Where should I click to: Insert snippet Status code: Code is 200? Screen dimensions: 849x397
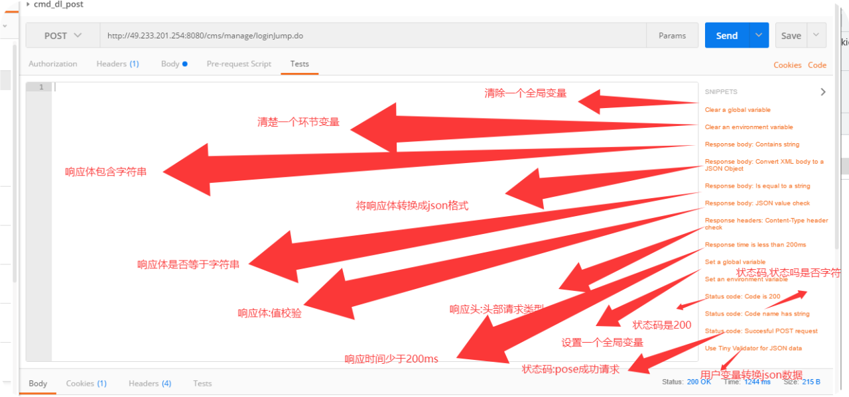point(742,297)
